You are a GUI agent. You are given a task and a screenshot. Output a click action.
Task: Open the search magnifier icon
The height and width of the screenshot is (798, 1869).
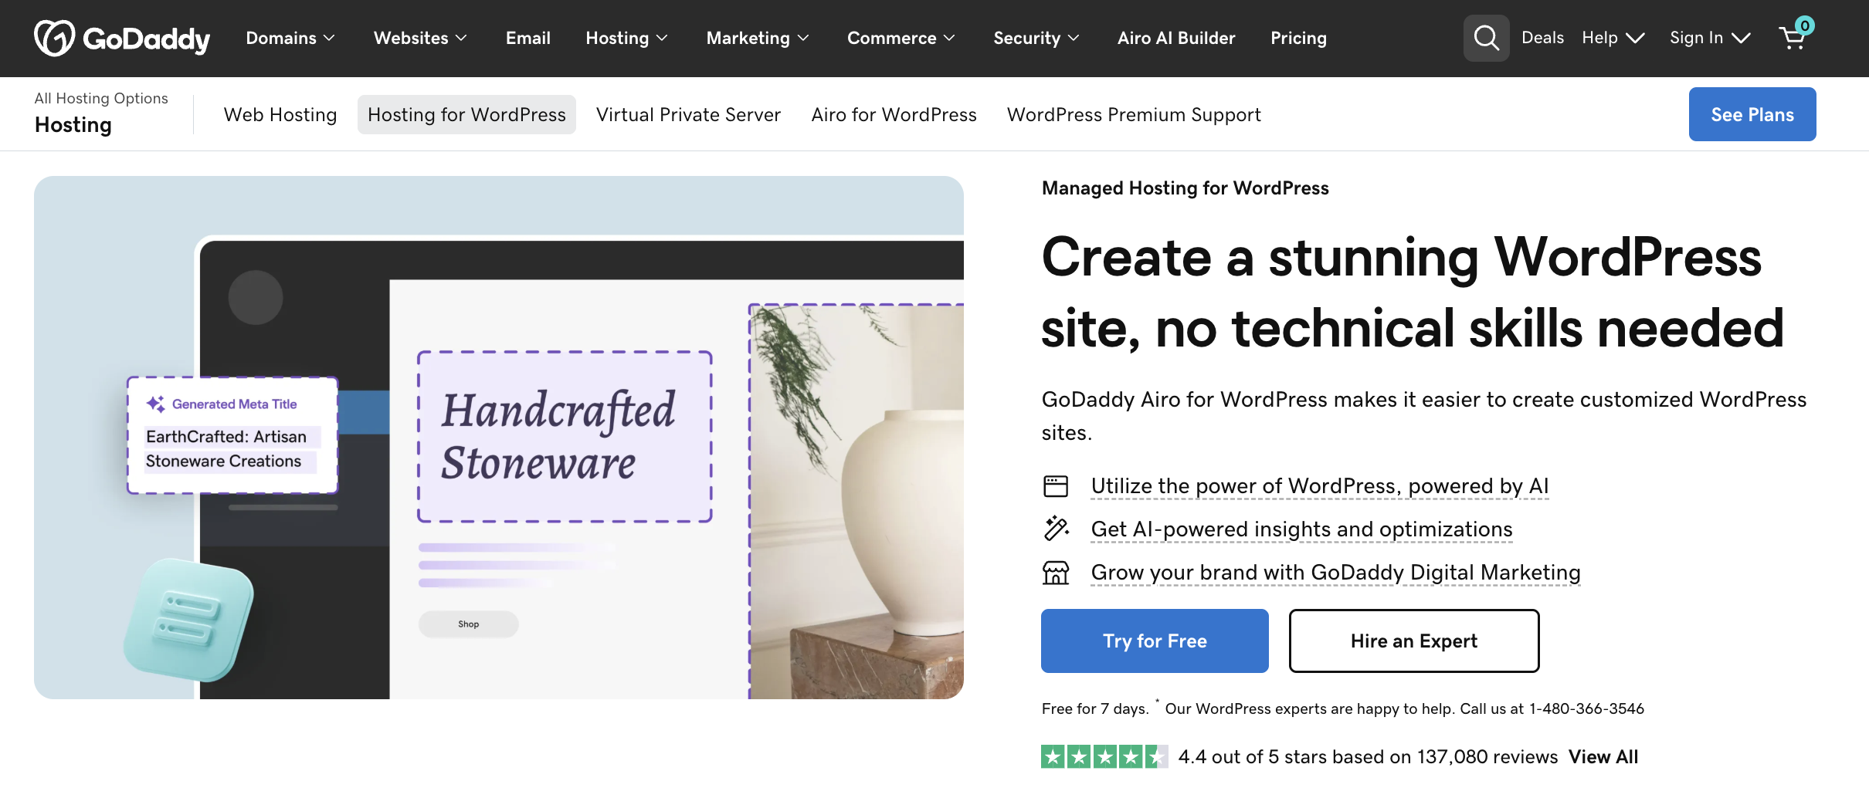(x=1486, y=38)
